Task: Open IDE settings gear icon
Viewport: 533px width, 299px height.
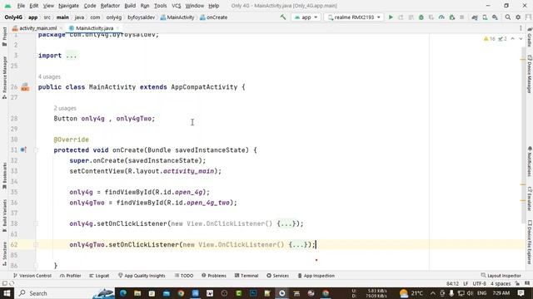Action: click(x=518, y=17)
